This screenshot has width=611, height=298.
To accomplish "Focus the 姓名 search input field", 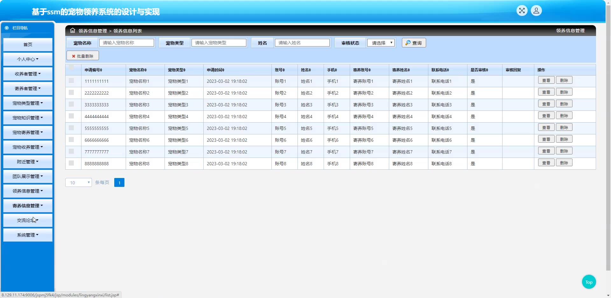I will point(302,43).
